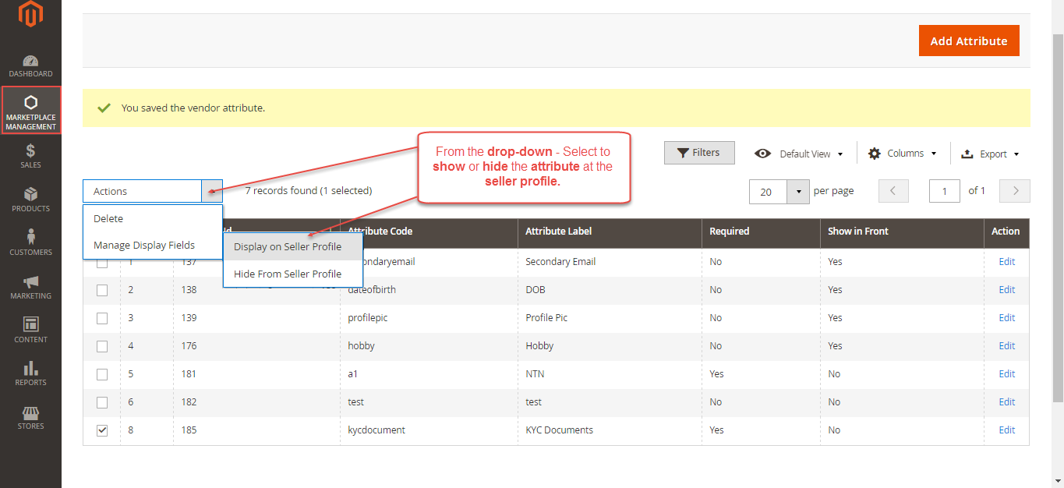Open the Reports sidebar menu

coord(30,373)
